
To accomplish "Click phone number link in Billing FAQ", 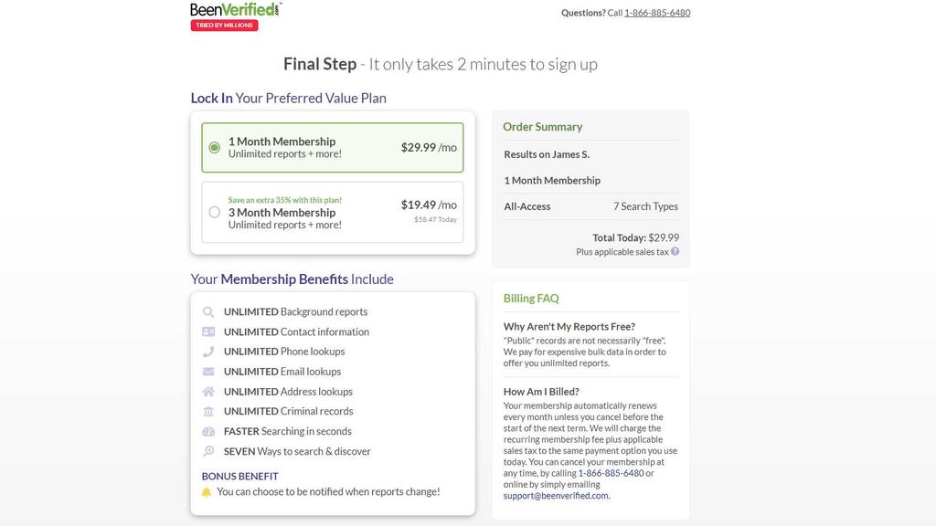I will pyautogui.click(x=611, y=473).
